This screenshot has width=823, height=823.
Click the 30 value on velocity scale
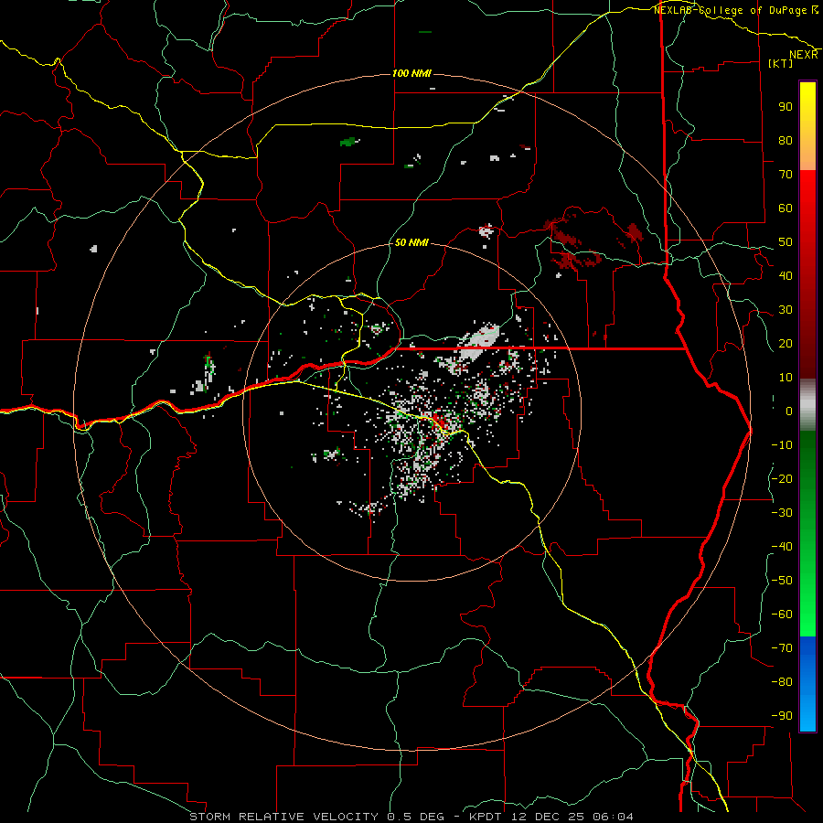pyautogui.click(x=786, y=310)
